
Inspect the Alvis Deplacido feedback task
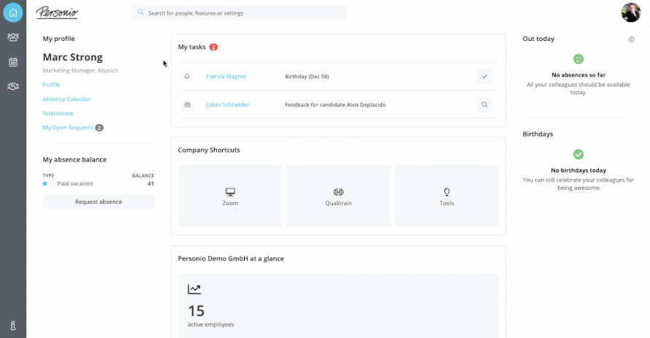[484, 105]
